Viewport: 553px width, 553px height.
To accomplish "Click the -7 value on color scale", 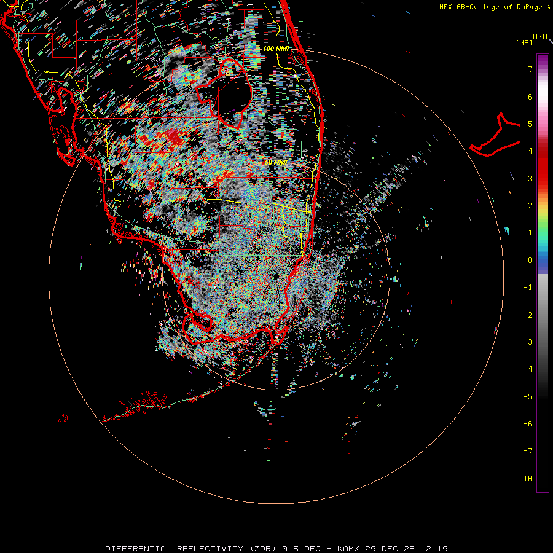I will (x=528, y=451).
